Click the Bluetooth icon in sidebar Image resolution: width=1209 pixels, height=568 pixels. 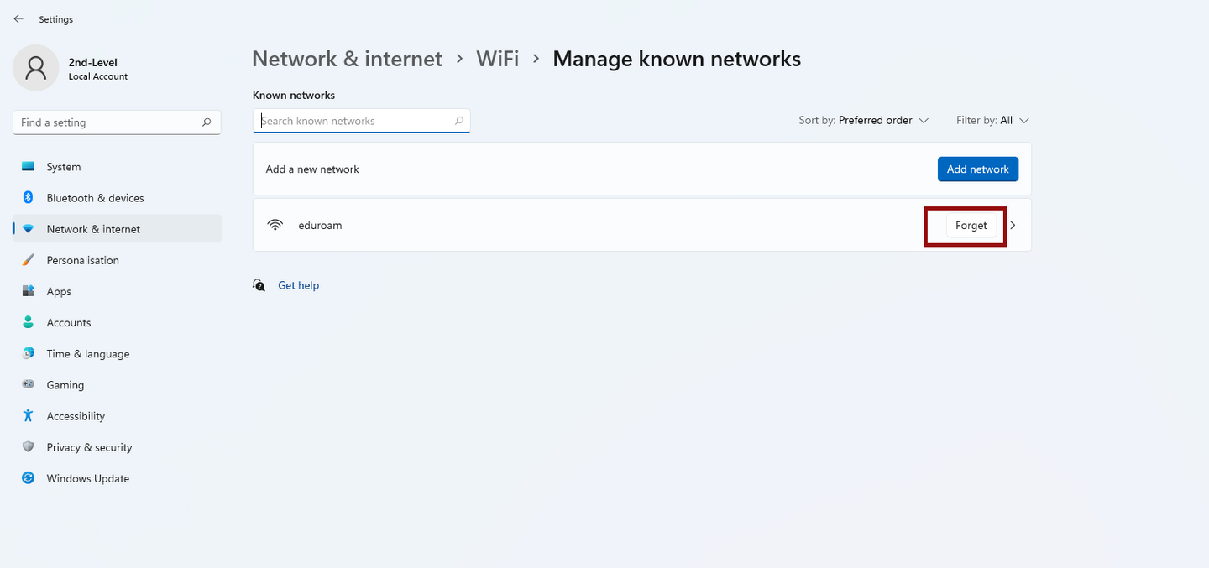28,198
